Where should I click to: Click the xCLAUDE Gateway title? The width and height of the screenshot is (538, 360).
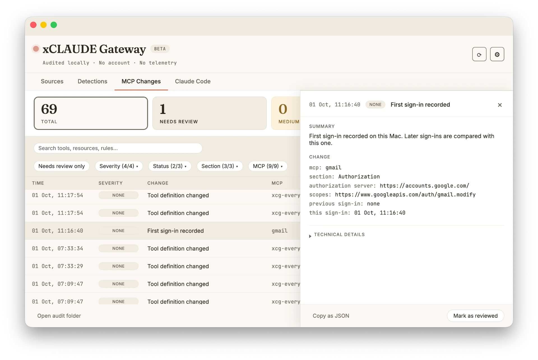(x=94, y=49)
